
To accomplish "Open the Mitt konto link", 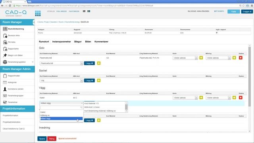I will click(x=219, y=11).
